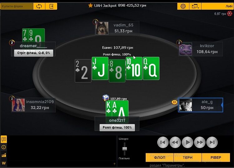The width and height of the screenshot is (234, 168).
Task: Click the exit table icon
Action: pyautogui.click(x=51, y=6)
